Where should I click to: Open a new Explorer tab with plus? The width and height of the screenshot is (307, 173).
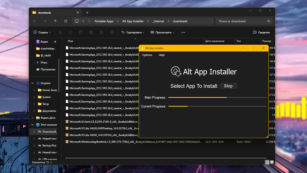(87, 13)
